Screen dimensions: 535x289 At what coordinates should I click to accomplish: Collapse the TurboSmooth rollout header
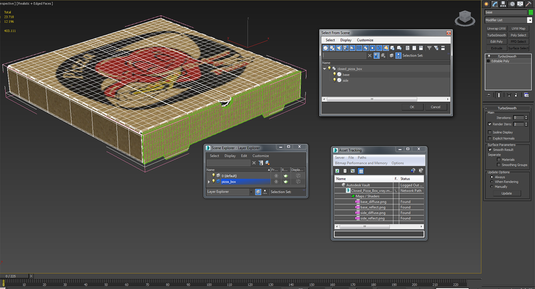coord(507,108)
